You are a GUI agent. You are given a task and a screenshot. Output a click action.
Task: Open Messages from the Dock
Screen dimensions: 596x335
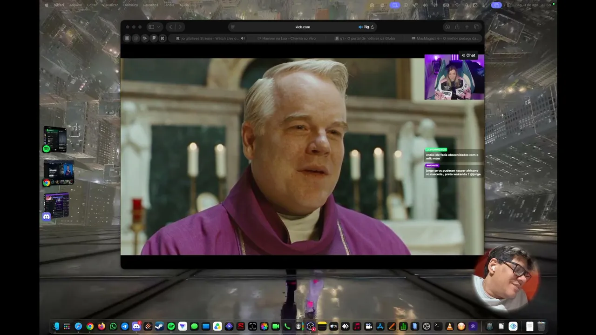194,327
